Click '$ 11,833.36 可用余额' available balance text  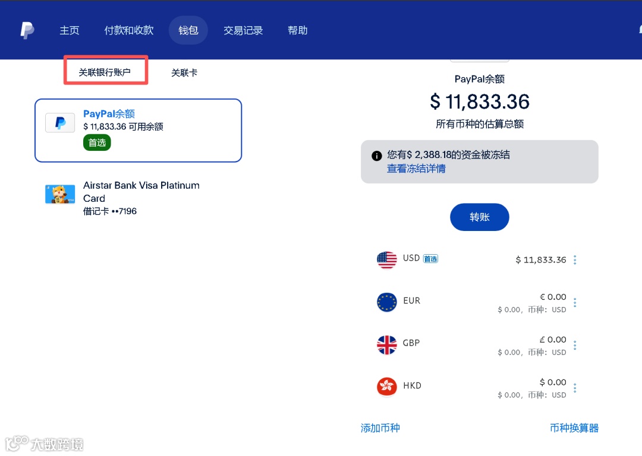tap(123, 126)
